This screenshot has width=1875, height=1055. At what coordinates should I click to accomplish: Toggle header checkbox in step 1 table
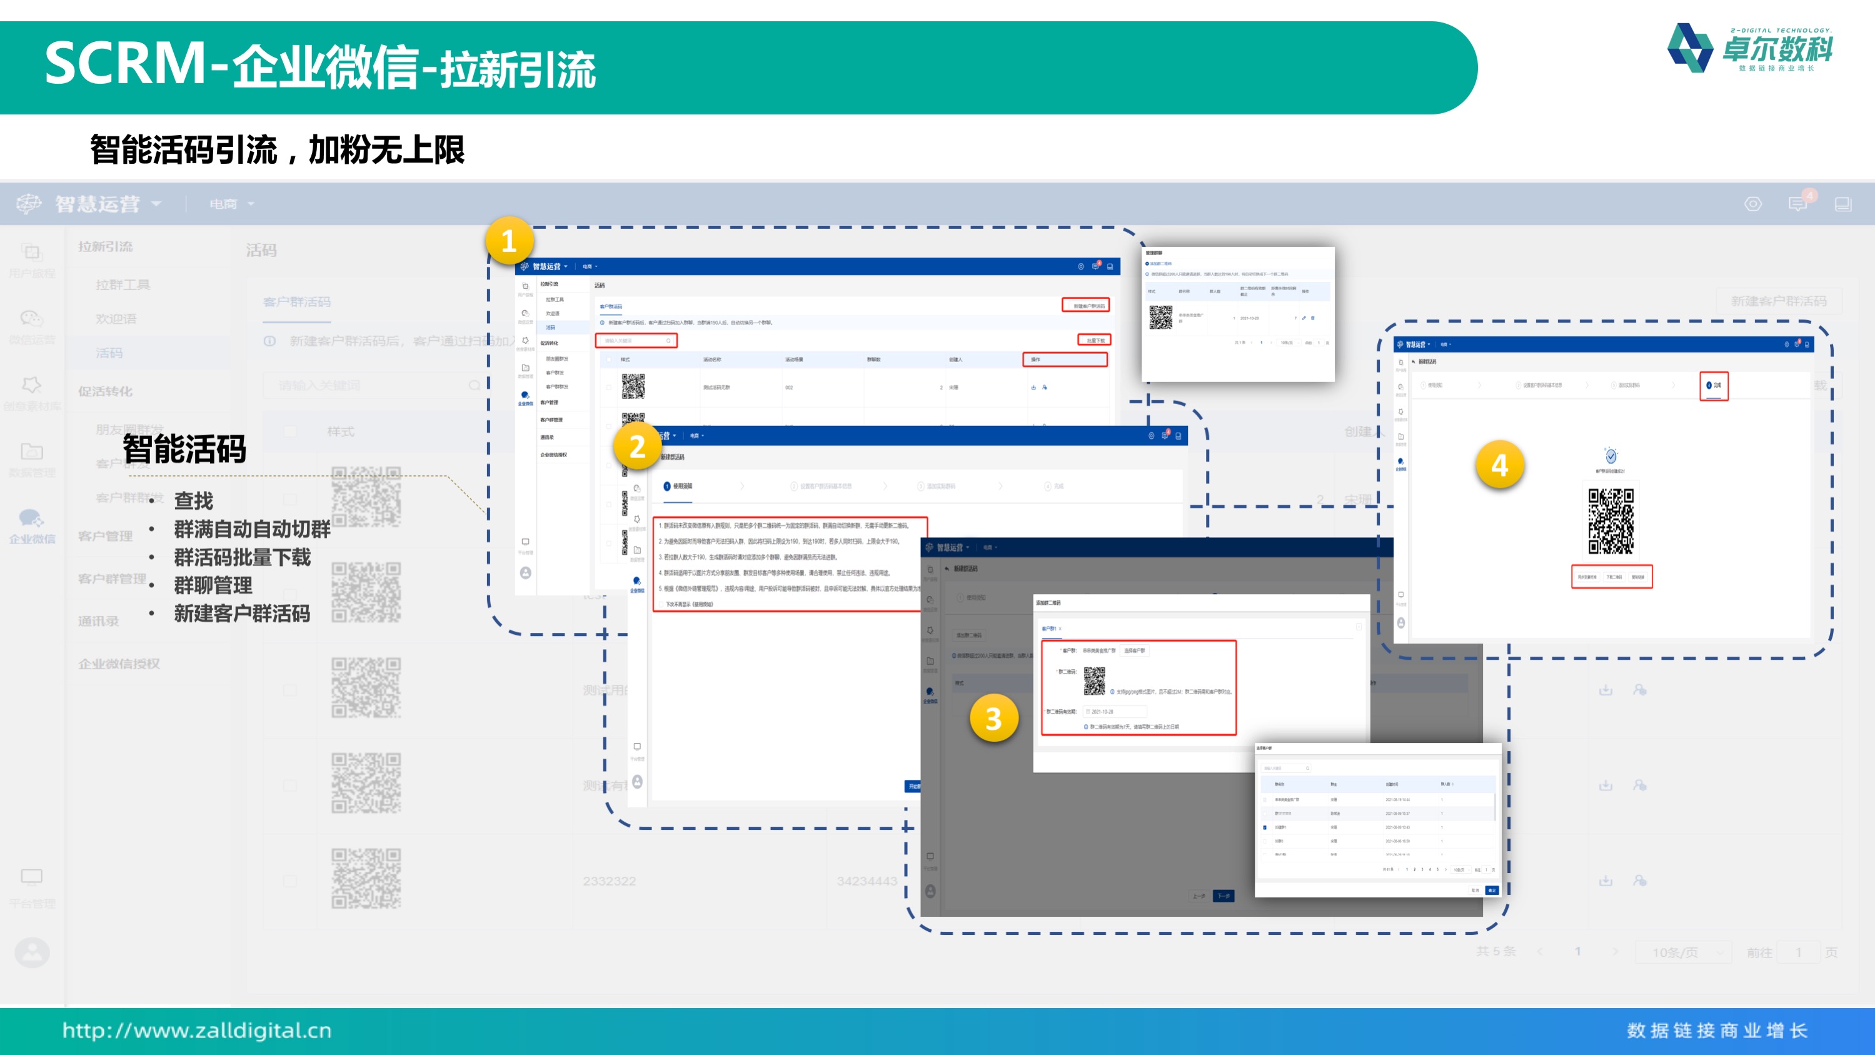click(608, 360)
